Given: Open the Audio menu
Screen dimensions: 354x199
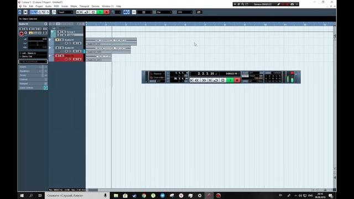Looking at the screenshot, I should click(48, 6).
